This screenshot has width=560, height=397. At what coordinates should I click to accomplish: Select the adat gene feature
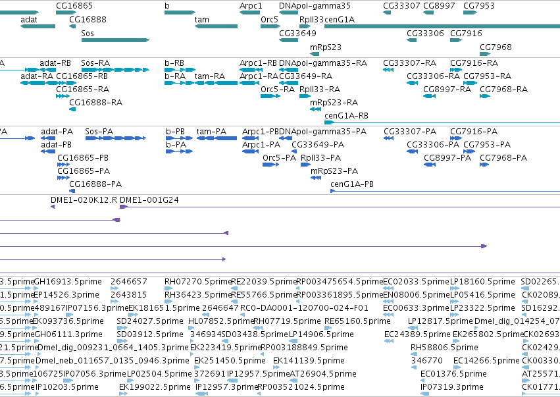[38, 26]
